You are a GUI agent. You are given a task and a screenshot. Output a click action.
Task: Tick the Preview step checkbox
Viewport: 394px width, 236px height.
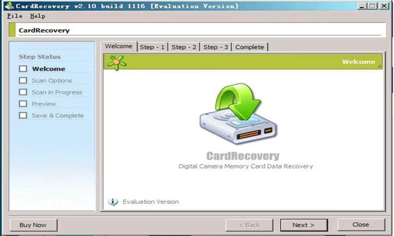coord(23,103)
